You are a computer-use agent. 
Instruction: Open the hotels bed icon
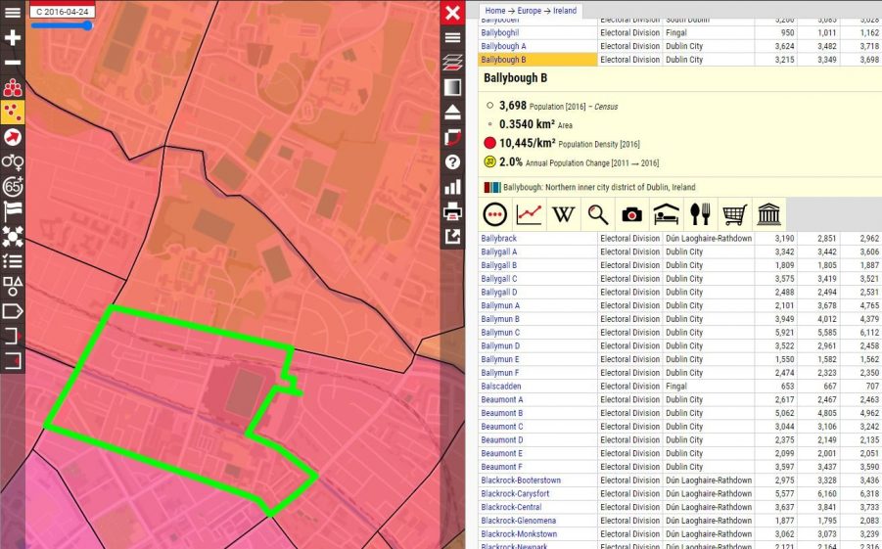point(666,214)
